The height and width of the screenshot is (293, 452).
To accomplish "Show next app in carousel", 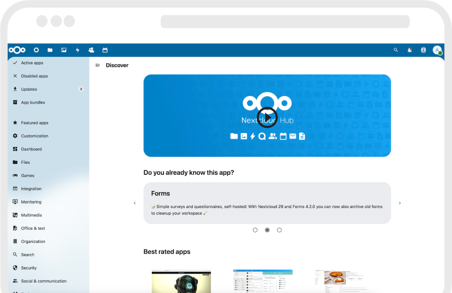I will pyautogui.click(x=400, y=203).
